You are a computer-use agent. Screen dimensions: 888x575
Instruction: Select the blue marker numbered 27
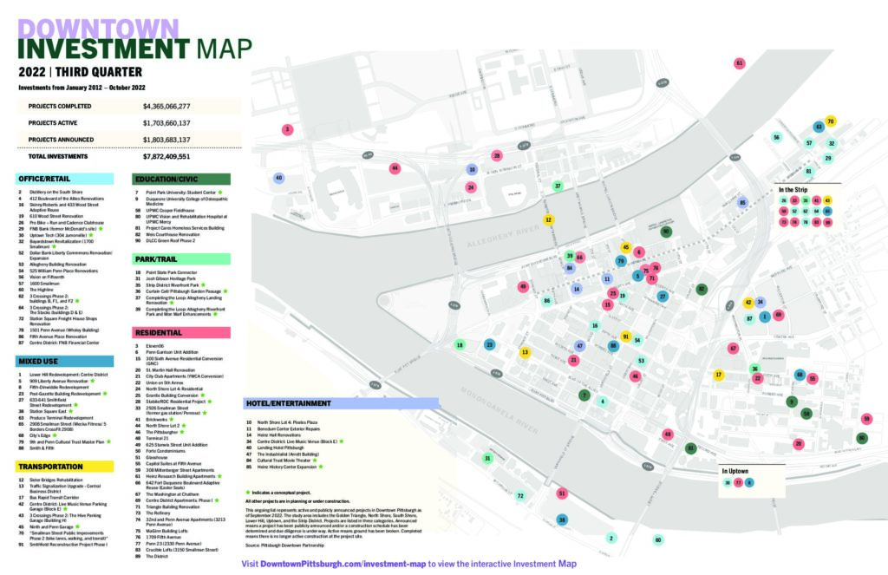[663, 297]
